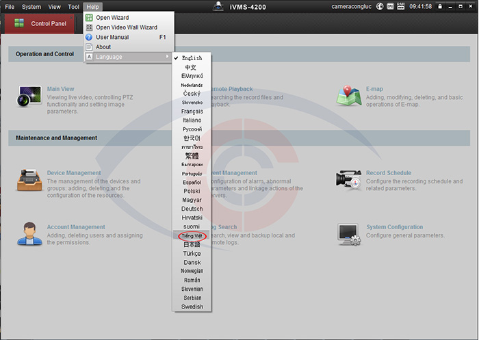Switch to the Control Panel tab
The height and width of the screenshot is (340, 479).
(40, 23)
